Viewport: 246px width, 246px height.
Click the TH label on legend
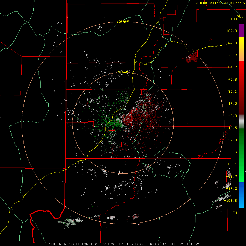(235, 213)
